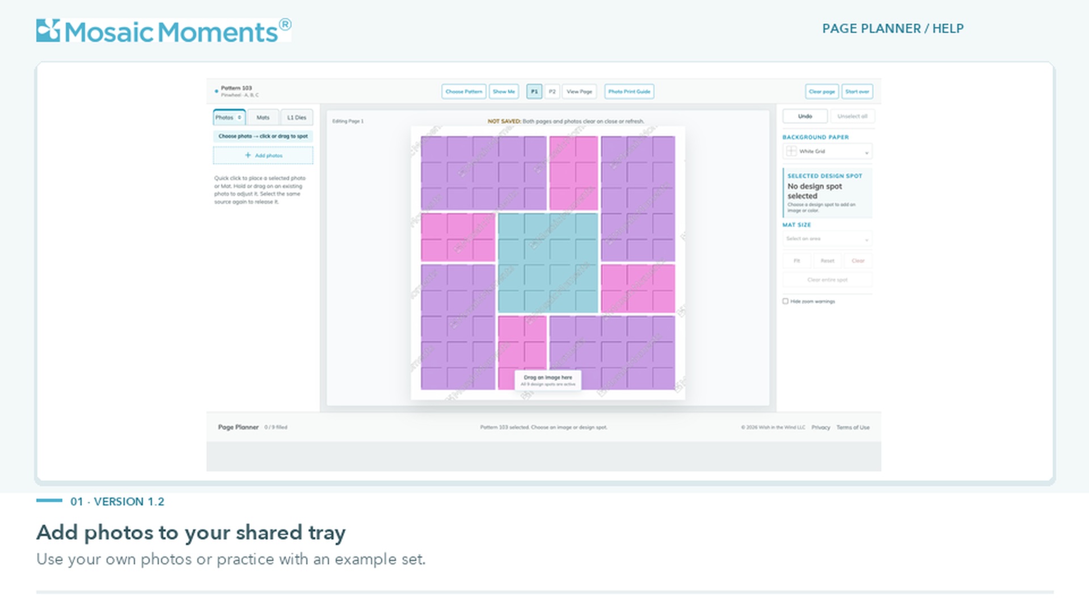Open the Privacy link in the footer
Screen dimensions: 1089x612
[821, 427]
